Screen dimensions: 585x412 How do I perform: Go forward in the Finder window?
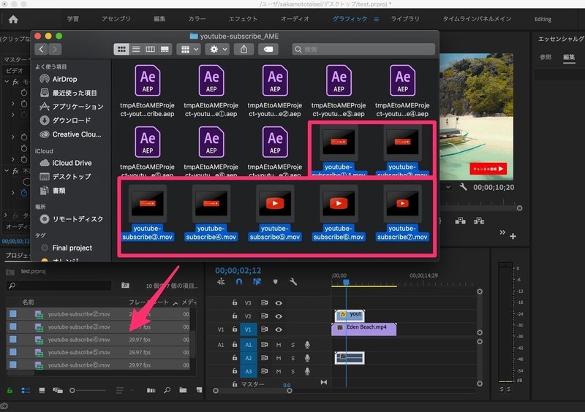click(55, 49)
